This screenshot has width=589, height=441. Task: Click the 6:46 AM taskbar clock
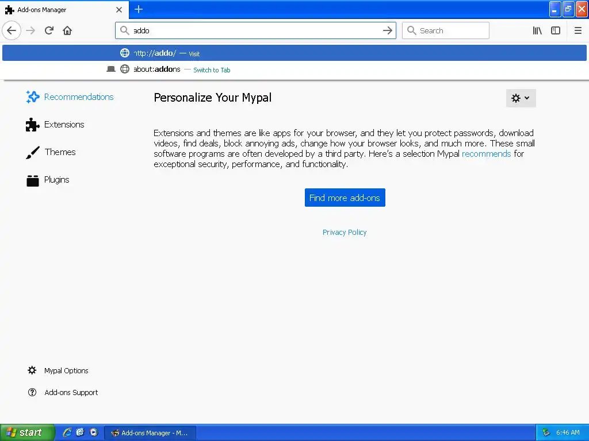[x=568, y=432]
